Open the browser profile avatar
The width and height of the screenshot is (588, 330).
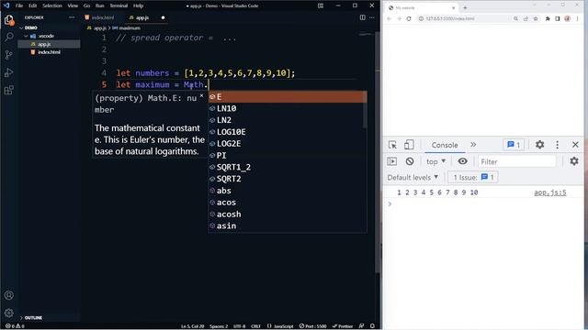coord(568,18)
